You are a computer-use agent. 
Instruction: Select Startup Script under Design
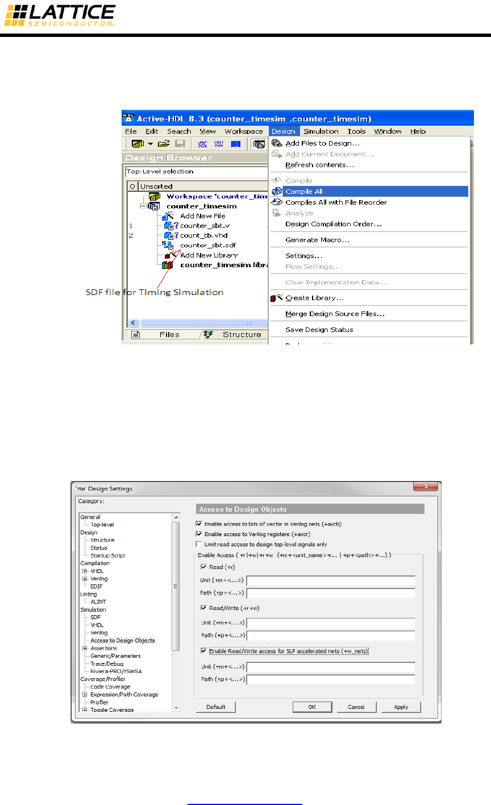pyautogui.click(x=108, y=555)
